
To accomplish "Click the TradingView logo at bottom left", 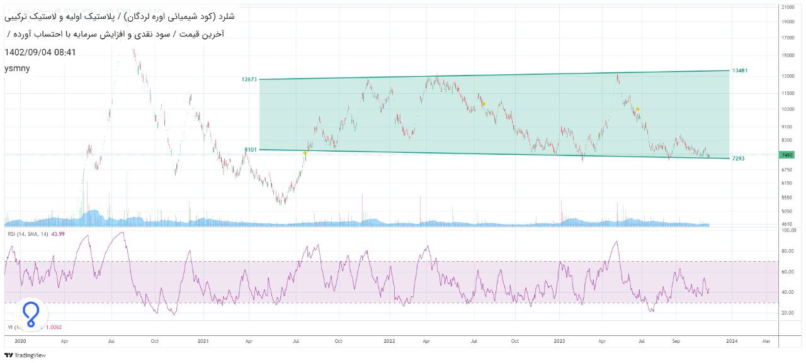I will pyautogui.click(x=25, y=355).
